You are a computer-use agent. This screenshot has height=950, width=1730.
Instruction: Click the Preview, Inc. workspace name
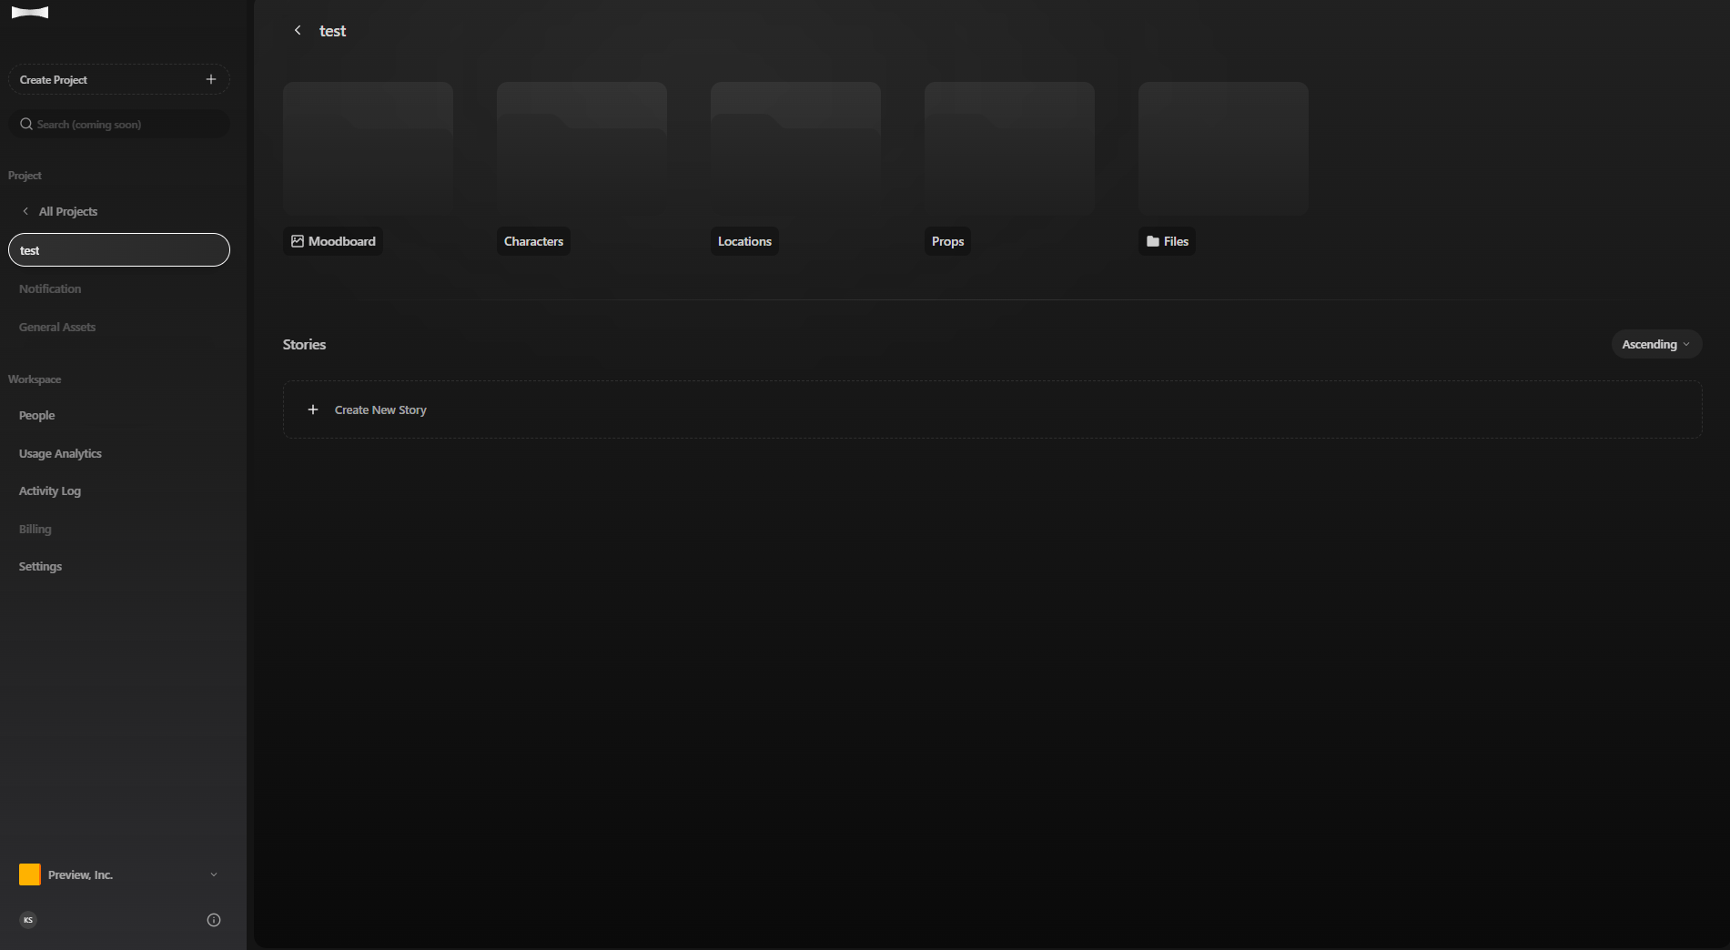(x=80, y=874)
